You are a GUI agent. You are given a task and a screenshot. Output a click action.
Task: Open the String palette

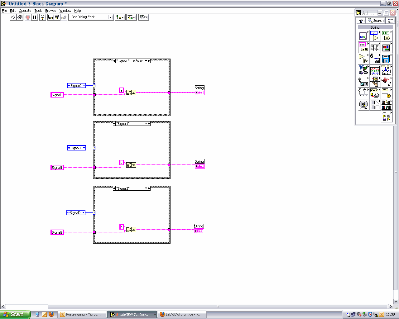coord(363,47)
